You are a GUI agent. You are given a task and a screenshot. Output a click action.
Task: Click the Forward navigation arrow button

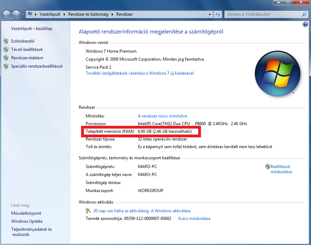coord(16,15)
